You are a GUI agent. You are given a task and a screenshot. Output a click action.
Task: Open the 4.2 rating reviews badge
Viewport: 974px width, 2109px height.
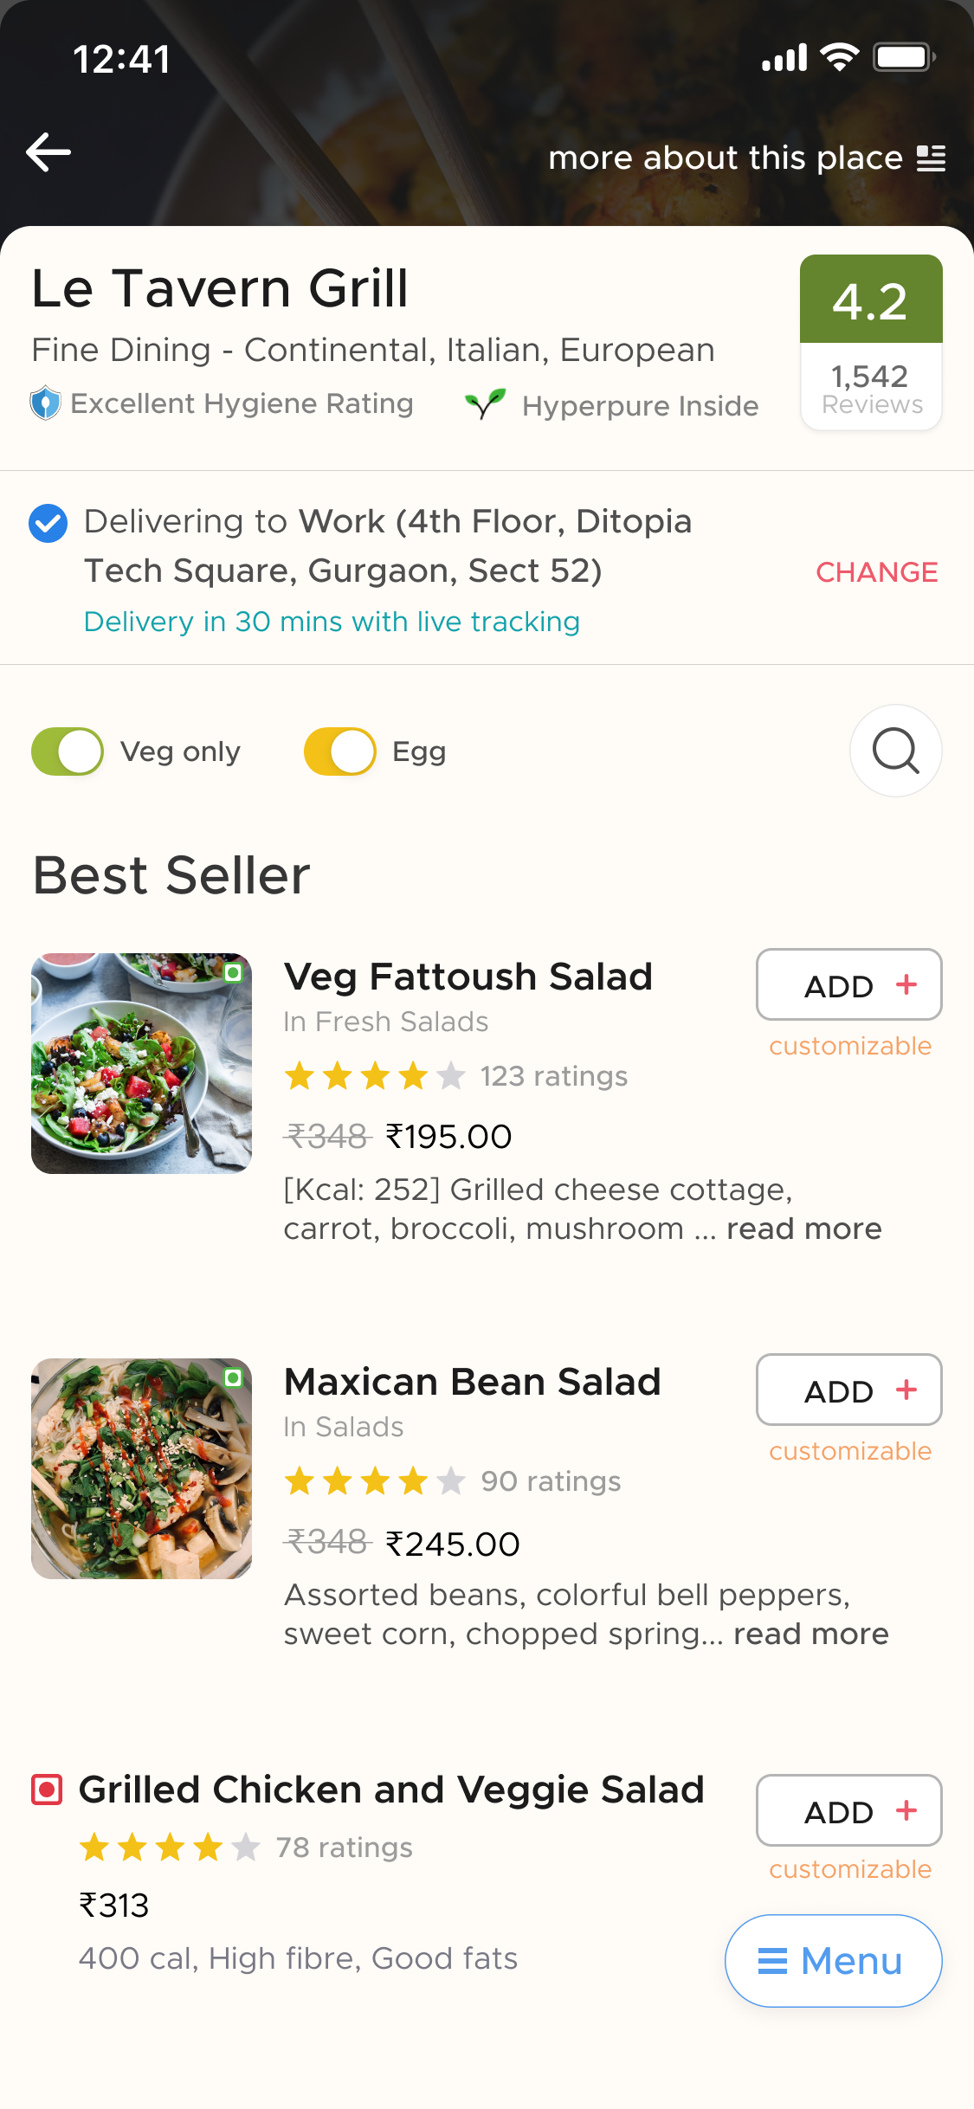click(871, 341)
